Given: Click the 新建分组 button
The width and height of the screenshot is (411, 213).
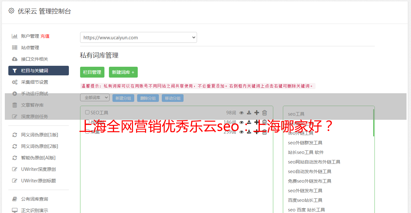Looking at the screenshot, I should pyautogui.click(x=123, y=98).
